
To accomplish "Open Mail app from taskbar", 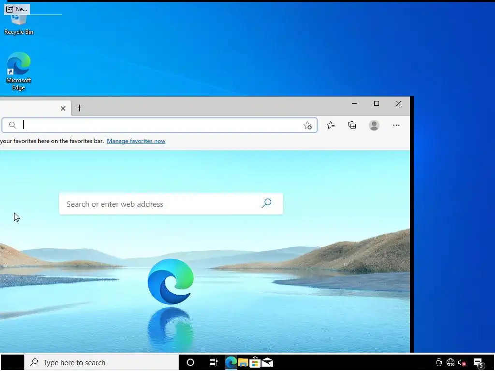I will [267, 362].
